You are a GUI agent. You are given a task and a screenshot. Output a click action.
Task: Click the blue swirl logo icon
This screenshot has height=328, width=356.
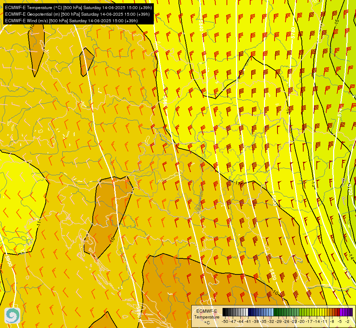(12, 316)
